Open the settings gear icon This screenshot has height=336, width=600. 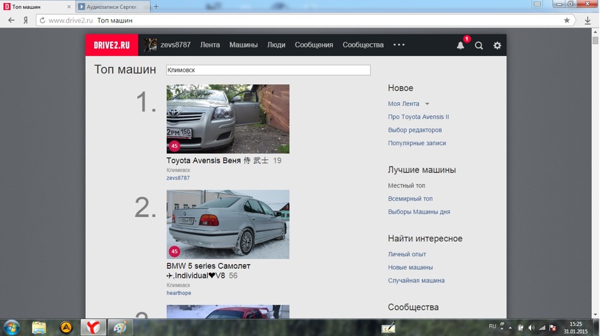click(497, 46)
